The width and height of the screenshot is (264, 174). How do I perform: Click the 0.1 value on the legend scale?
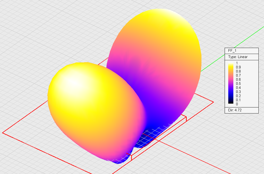tap(238, 100)
